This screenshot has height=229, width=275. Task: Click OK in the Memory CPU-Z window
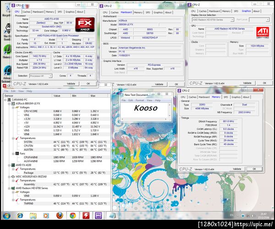click(254, 169)
